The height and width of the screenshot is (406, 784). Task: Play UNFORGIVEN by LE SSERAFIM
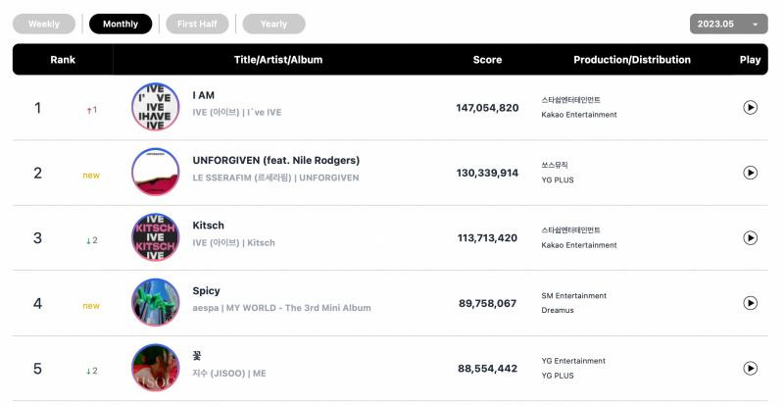pyautogui.click(x=750, y=173)
